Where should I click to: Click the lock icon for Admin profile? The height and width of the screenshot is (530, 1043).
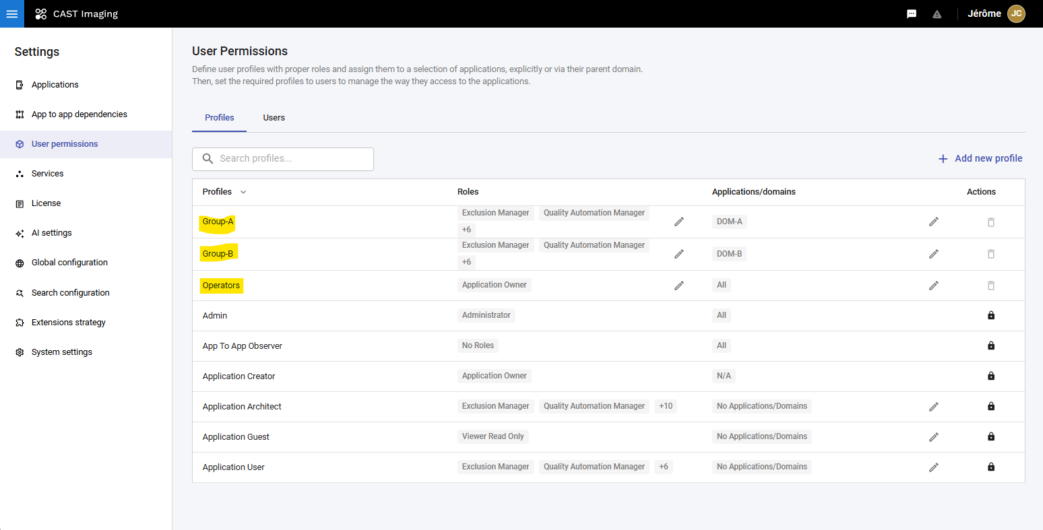click(x=991, y=315)
